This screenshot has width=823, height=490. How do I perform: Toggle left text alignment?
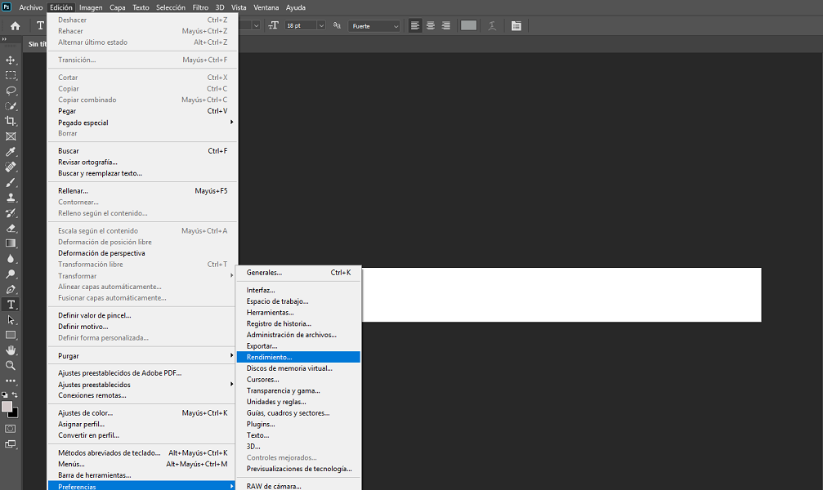coord(415,26)
